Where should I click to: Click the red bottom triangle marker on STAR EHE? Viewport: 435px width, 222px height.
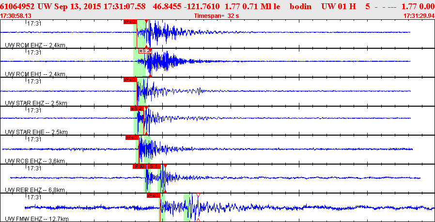pos(146,133)
